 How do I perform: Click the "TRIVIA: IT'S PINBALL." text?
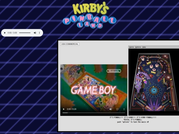click(133, 120)
